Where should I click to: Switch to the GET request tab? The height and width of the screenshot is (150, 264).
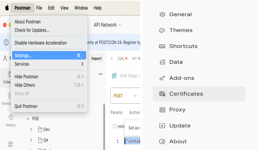[x=136, y=59]
